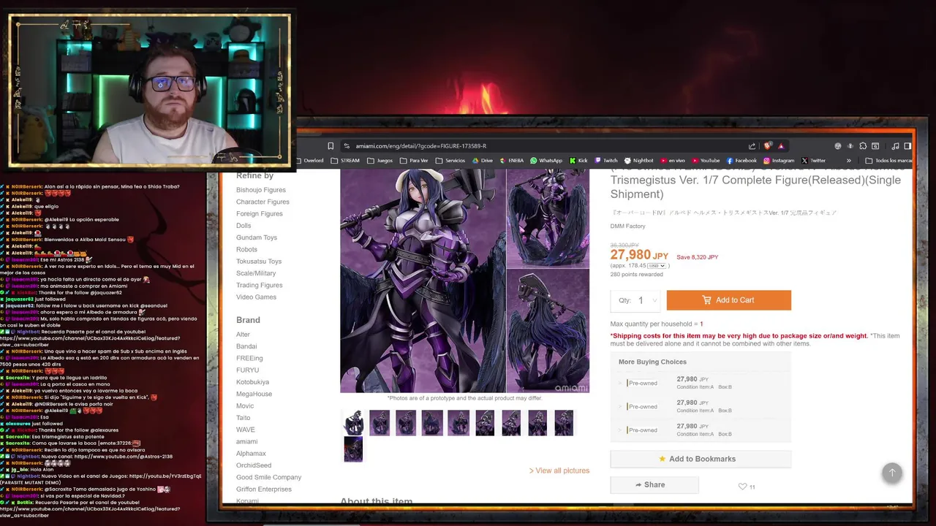The height and width of the screenshot is (526, 936).
Task: Select Robots category
Action: point(246,250)
